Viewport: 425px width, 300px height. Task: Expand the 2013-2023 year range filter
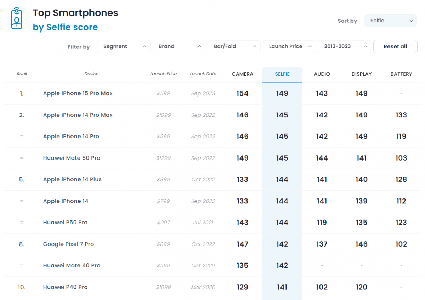coord(344,46)
